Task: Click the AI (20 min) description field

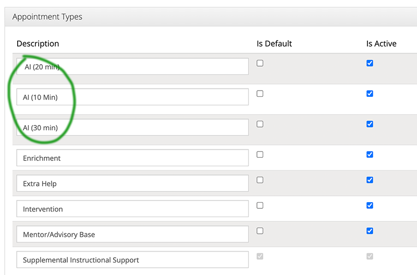Action: pos(132,67)
